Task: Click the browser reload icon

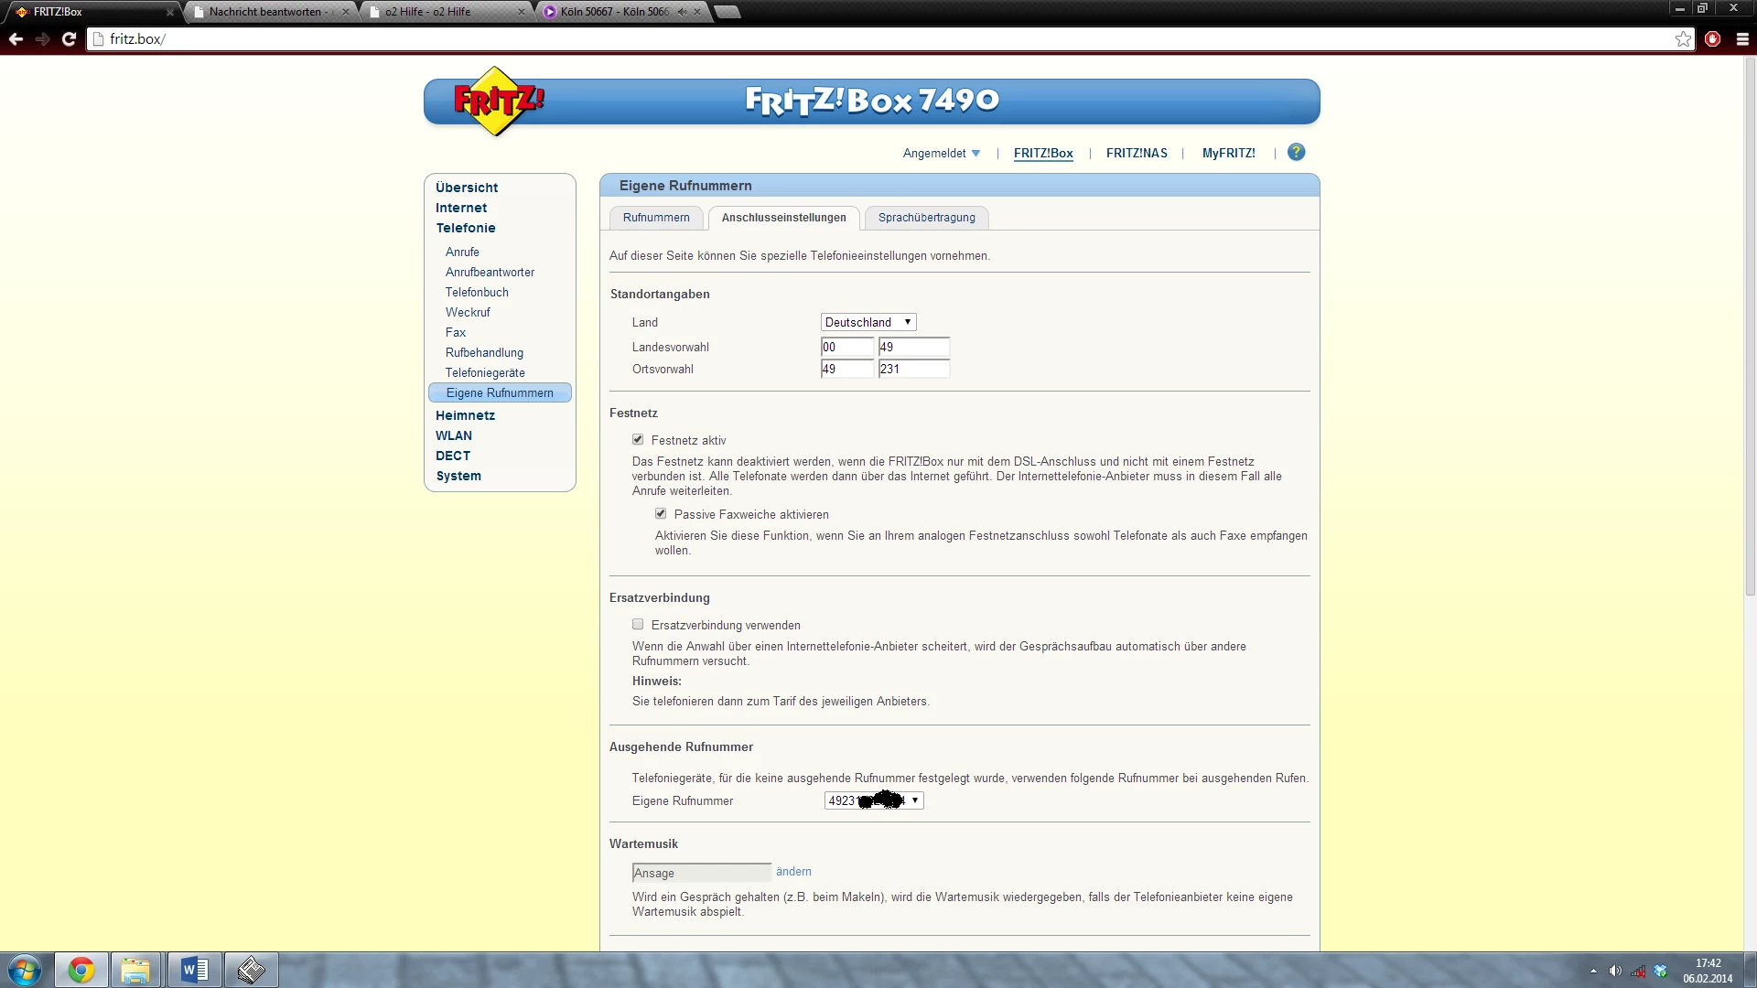Action: point(69,38)
